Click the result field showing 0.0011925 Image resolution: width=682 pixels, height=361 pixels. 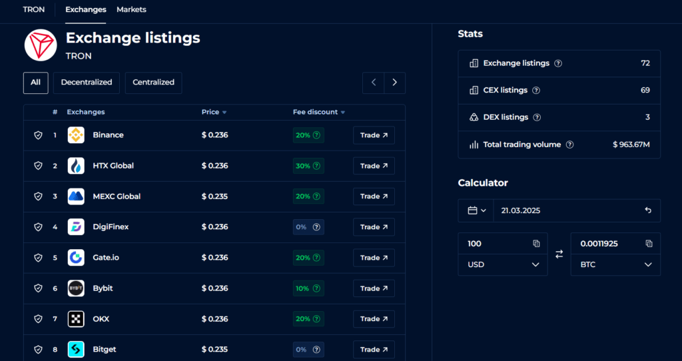615,244
